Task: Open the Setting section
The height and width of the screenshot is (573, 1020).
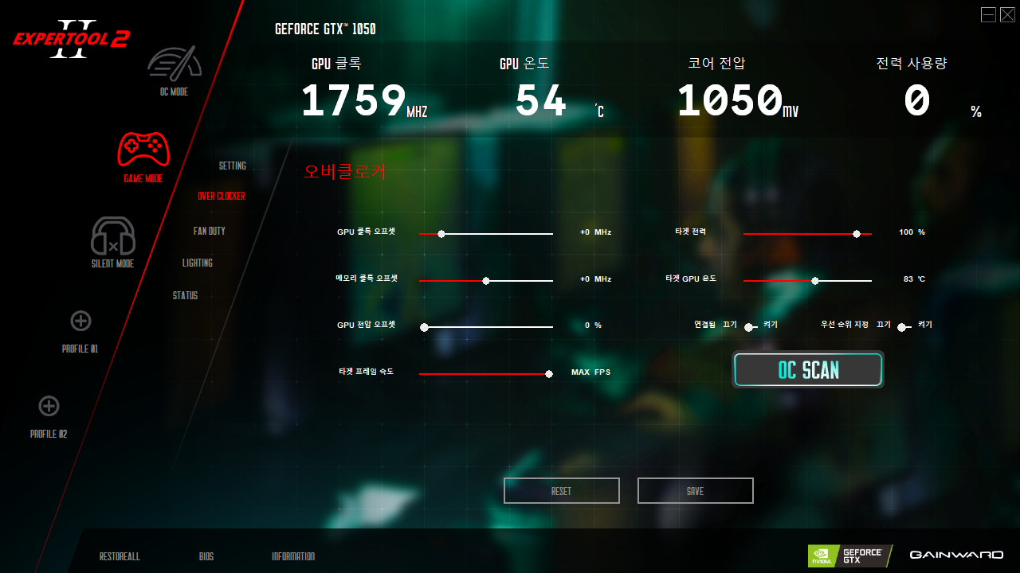Action: pyautogui.click(x=233, y=166)
